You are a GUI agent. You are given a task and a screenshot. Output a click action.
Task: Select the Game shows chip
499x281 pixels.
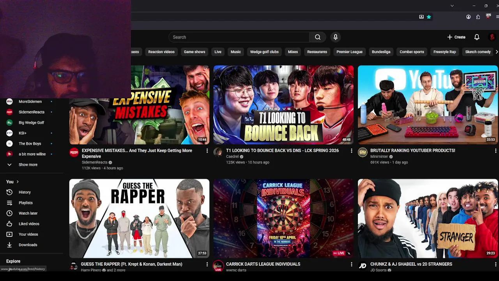tap(195, 52)
